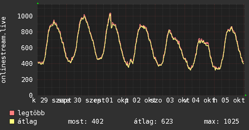Click the yellow átlag legend swatch
The image size is (249, 130).
pyautogui.click(x=12, y=122)
